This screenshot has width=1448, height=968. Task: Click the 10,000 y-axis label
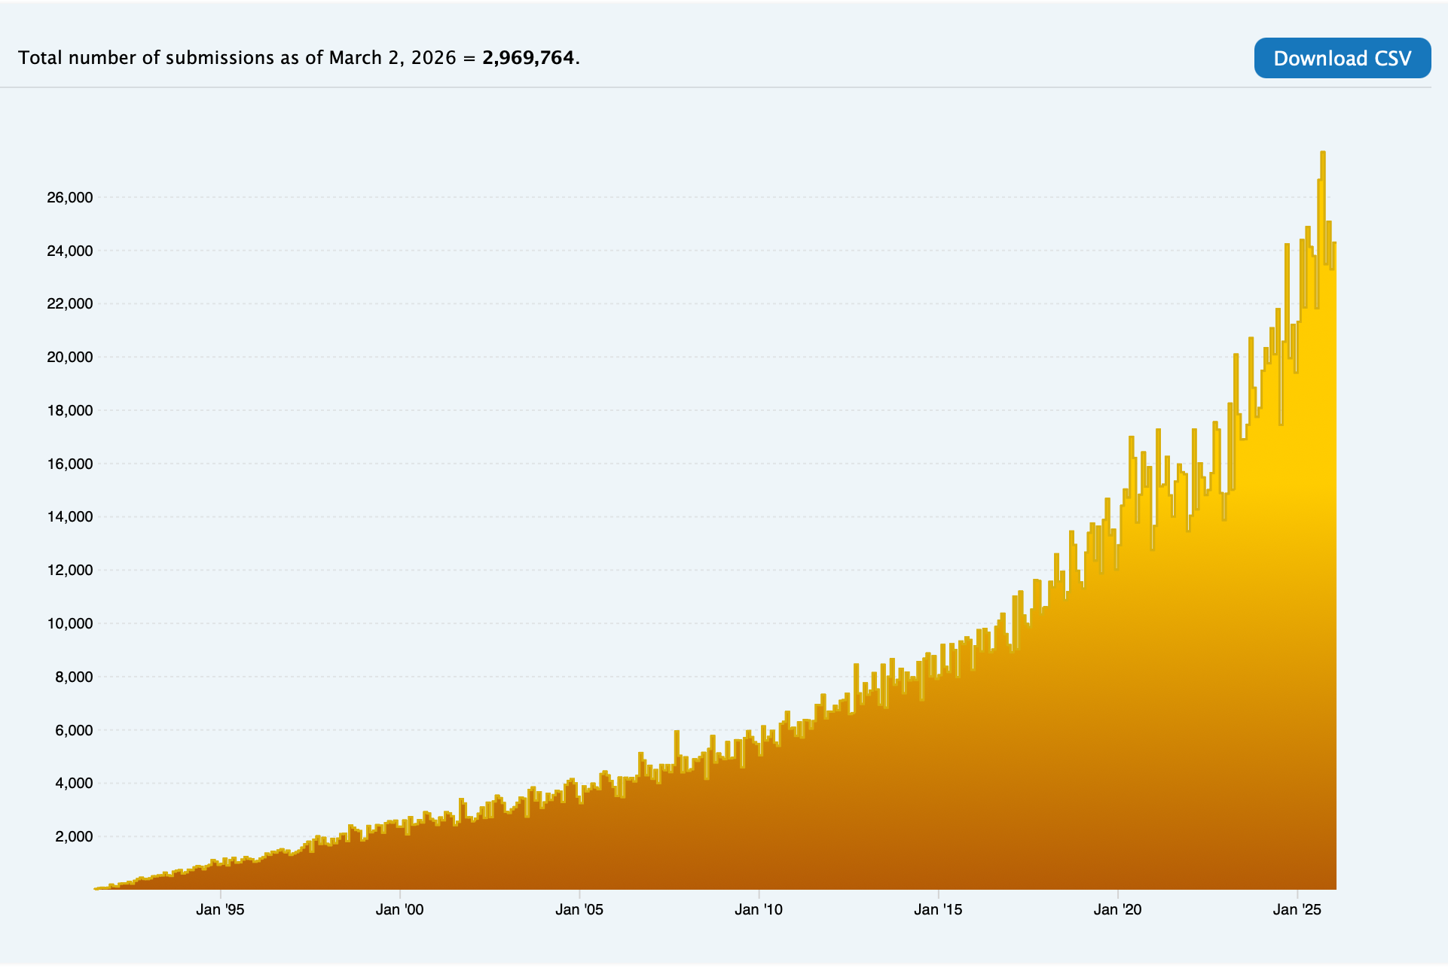[x=69, y=623]
